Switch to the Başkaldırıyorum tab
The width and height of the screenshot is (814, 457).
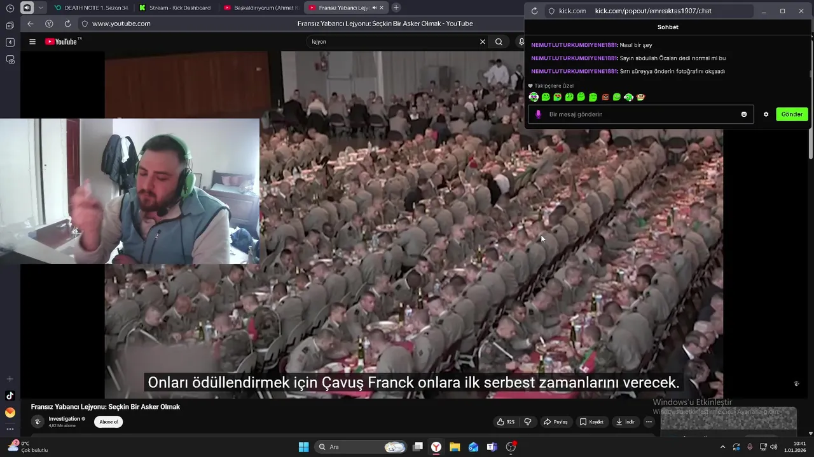pos(261,8)
